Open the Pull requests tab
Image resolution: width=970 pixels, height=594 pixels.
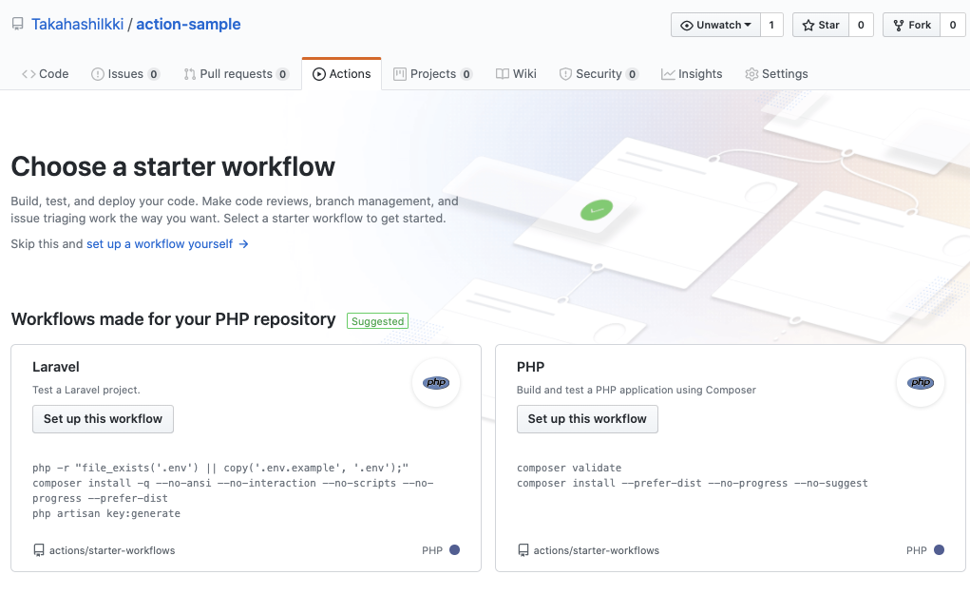tap(237, 73)
